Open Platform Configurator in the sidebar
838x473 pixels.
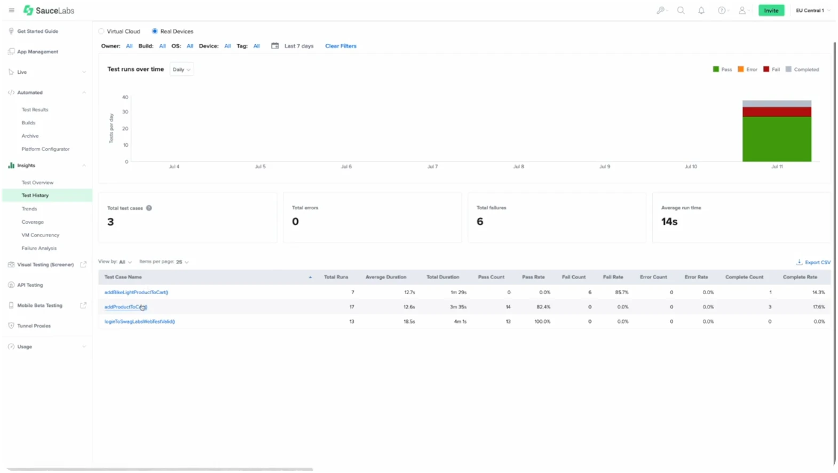[x=45, y=149]
